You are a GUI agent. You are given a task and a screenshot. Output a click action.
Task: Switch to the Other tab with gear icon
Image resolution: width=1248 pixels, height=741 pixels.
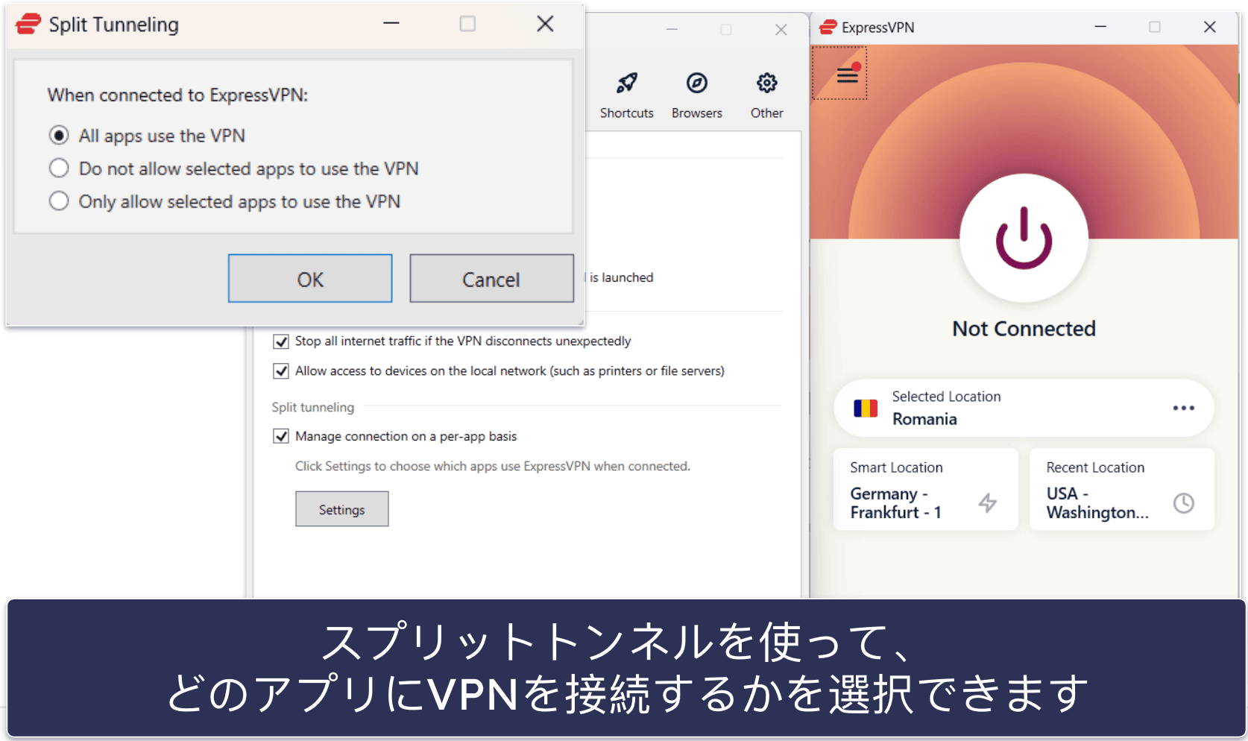[766, 95]
